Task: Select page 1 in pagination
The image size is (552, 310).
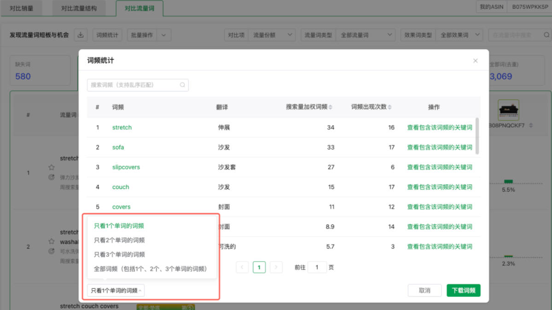Action: click(x=259, y=267)
